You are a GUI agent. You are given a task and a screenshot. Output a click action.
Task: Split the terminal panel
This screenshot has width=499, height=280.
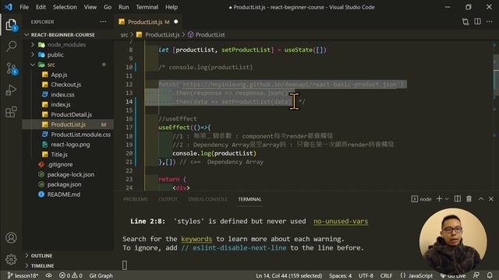[458, 199]
